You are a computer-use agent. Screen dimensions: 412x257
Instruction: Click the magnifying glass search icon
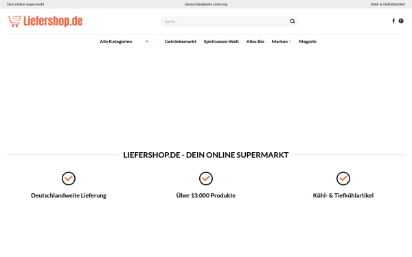tap(293, 21)
